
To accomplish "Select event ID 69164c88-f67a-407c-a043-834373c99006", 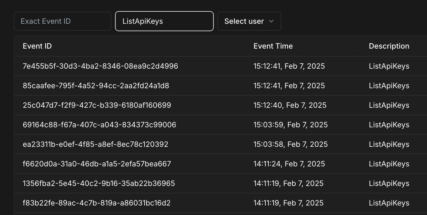I will pyautogui.click(x=99, y=125).
